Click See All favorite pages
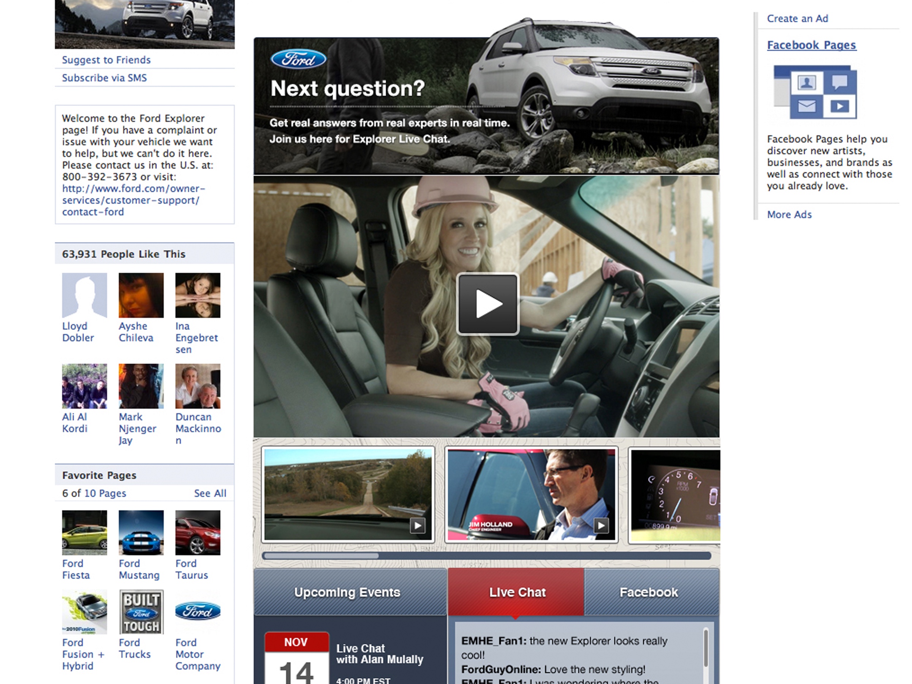The height and width of the screenshot is (684, 912). (210, 493)
